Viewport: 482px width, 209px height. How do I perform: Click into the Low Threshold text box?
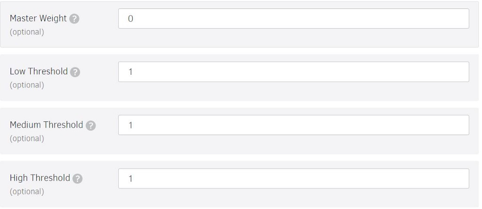point(293,72)
